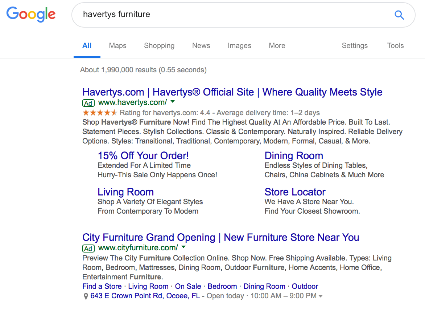Click the Endless Styles of Dining Tables text
The width and height of the screenshot is (425, 311).
point(316,165)
